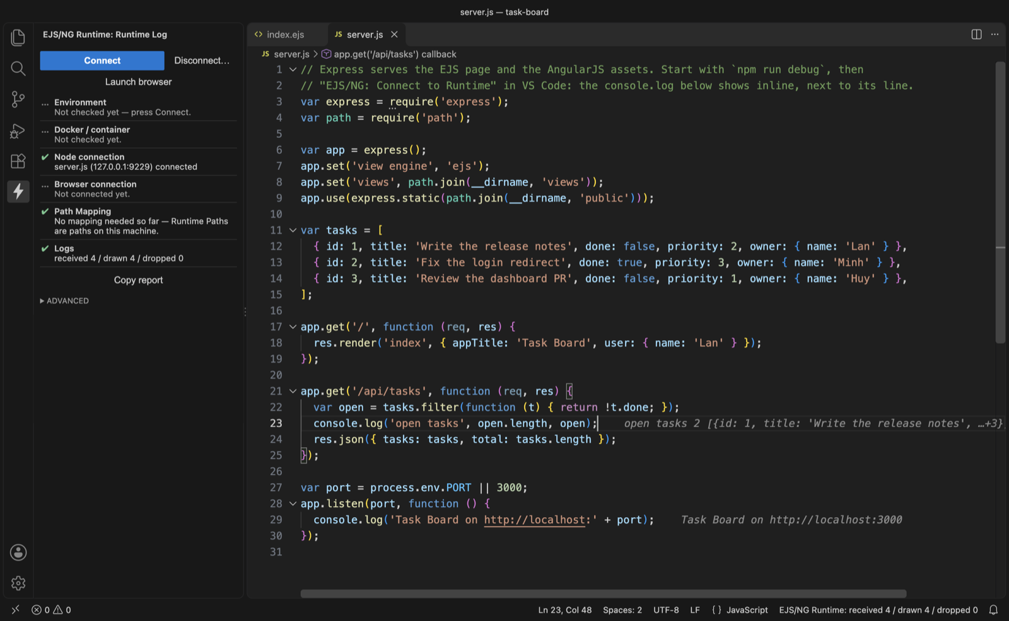Click the EJS/NG Runtime status bar entry

coord(878,610)
